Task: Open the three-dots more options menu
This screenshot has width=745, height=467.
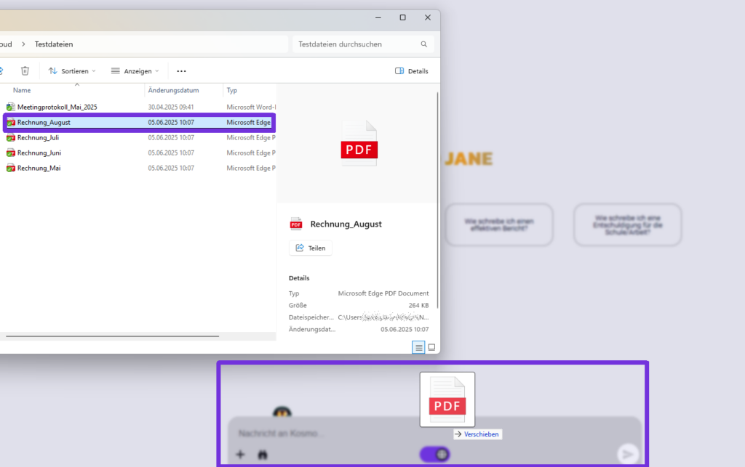Action: [x=181, y=71]
